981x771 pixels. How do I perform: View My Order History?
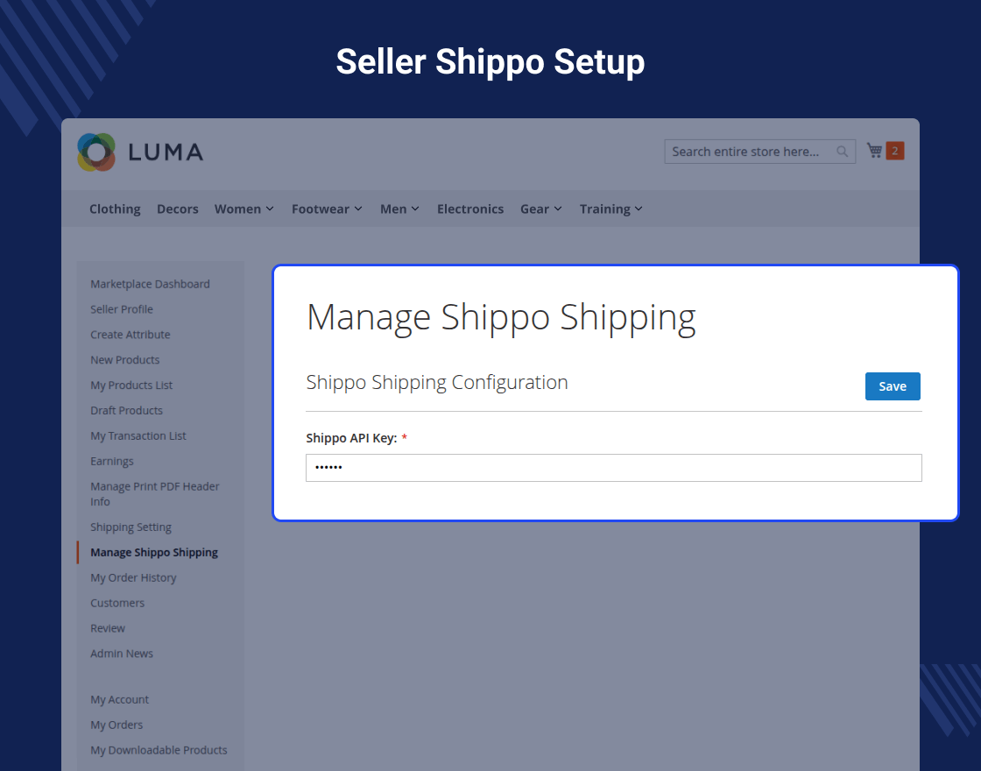click(x=133, y=577)
